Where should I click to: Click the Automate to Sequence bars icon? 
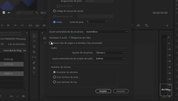coord(12,96)
